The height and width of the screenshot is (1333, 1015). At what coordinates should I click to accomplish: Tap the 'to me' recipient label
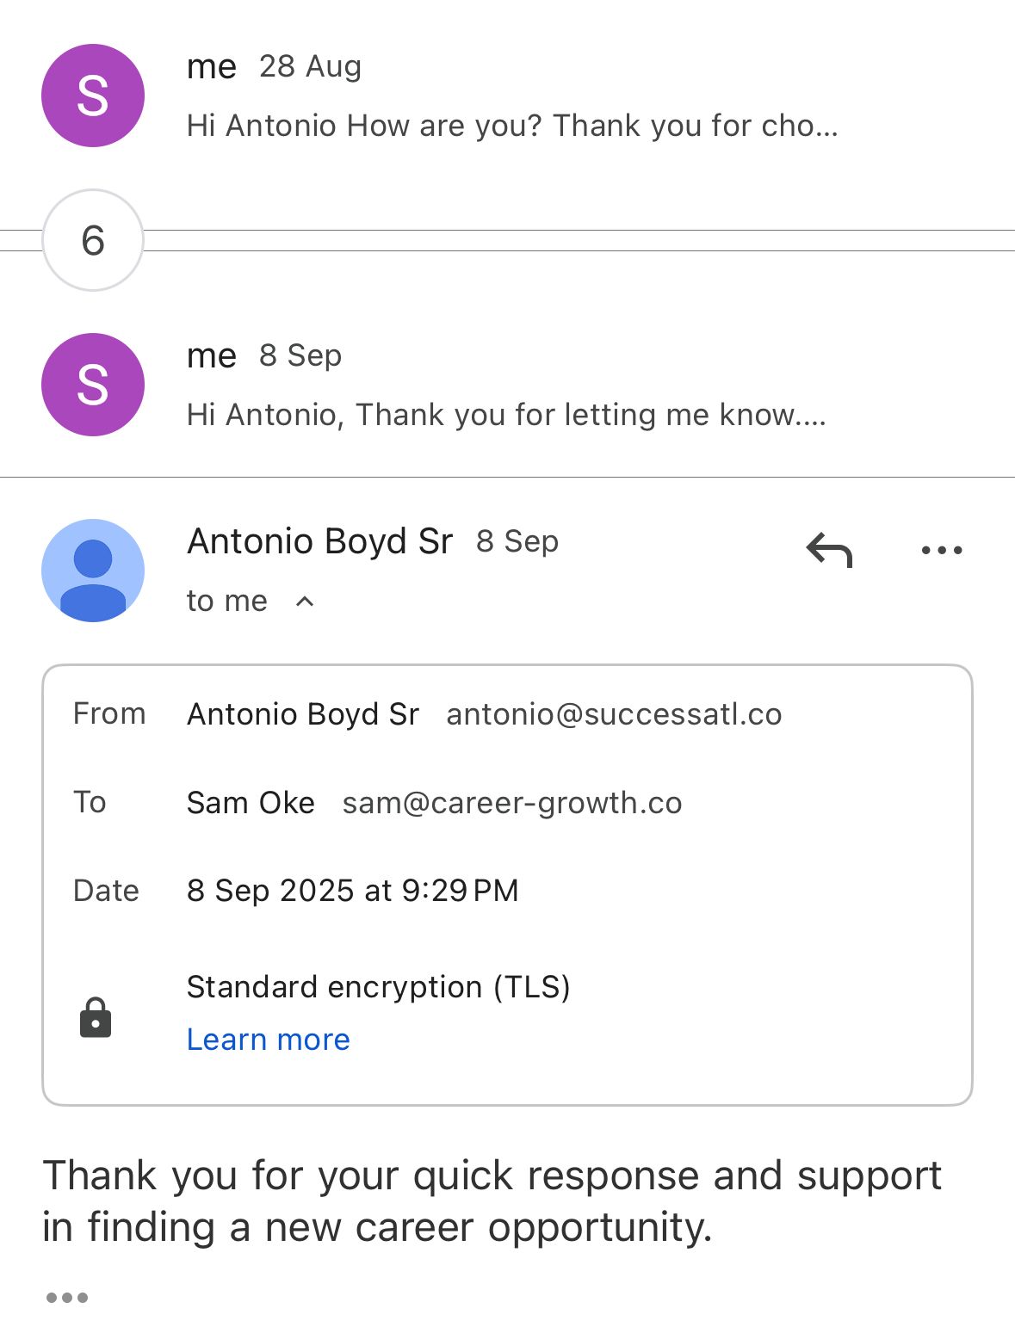[x=227, y=602]
